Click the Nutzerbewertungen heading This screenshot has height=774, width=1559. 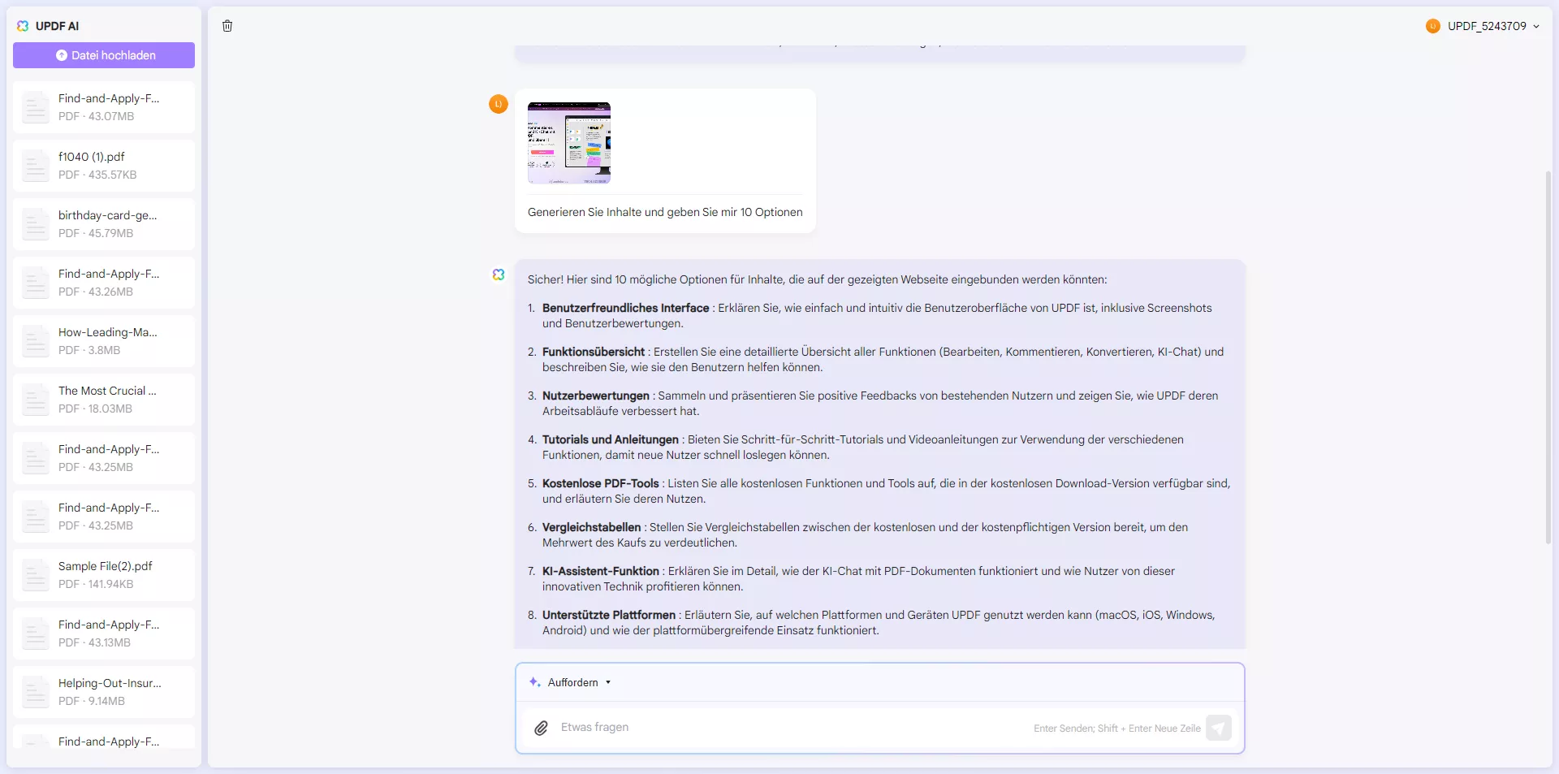point(596,396)
